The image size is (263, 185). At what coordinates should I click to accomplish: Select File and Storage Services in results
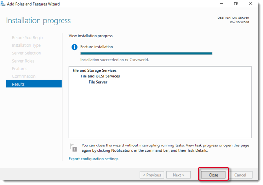point(94,70)
